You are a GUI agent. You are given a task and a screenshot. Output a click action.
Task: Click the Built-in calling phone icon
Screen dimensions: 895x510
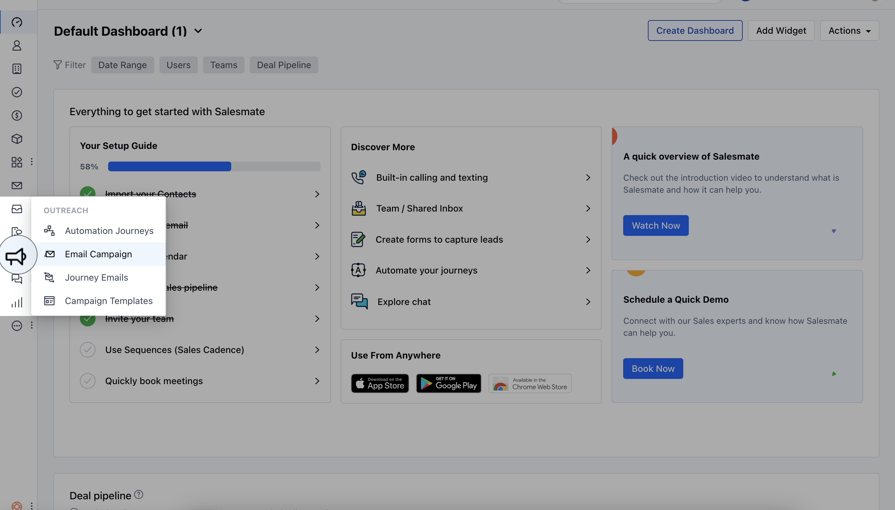(x=359, y=177)
